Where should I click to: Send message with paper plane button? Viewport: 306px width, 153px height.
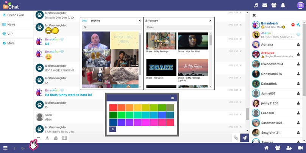(245, 138)
